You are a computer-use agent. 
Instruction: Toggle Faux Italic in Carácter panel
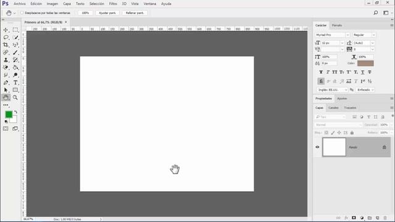[x=328, y=72]
